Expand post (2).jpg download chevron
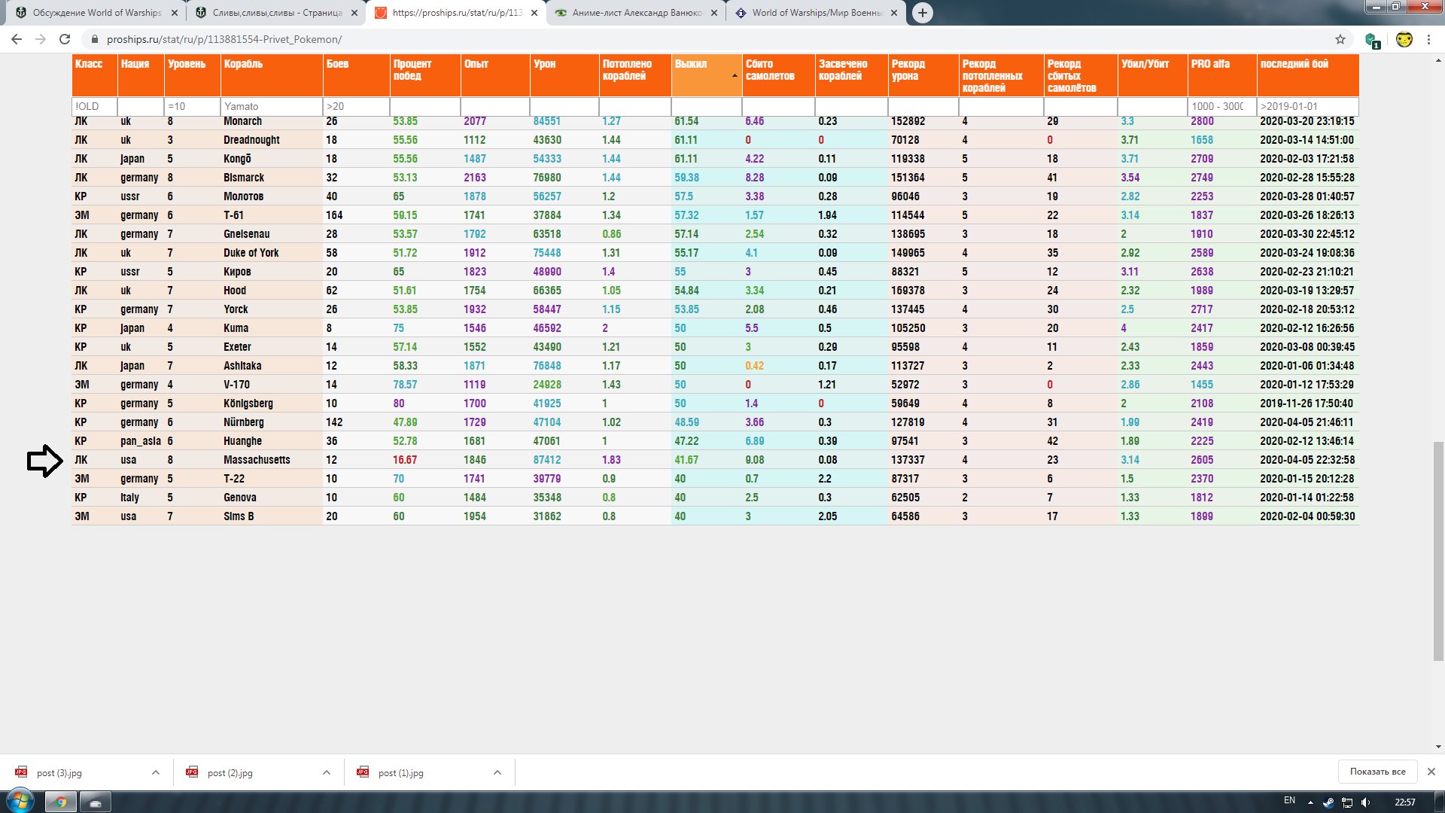This screenshot has height=813, width=1445. pyautogui.click(x=327, y=772)
